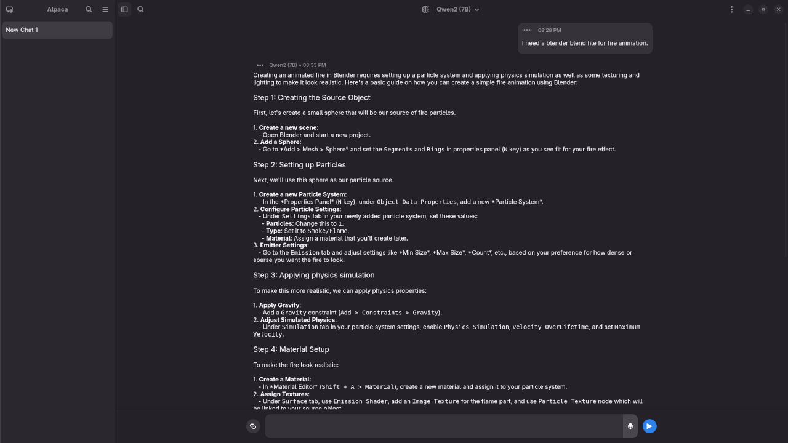Start voice dictation with the microphone
The image size is (788, 443).
pyautogui.click(x=630, y=426)
